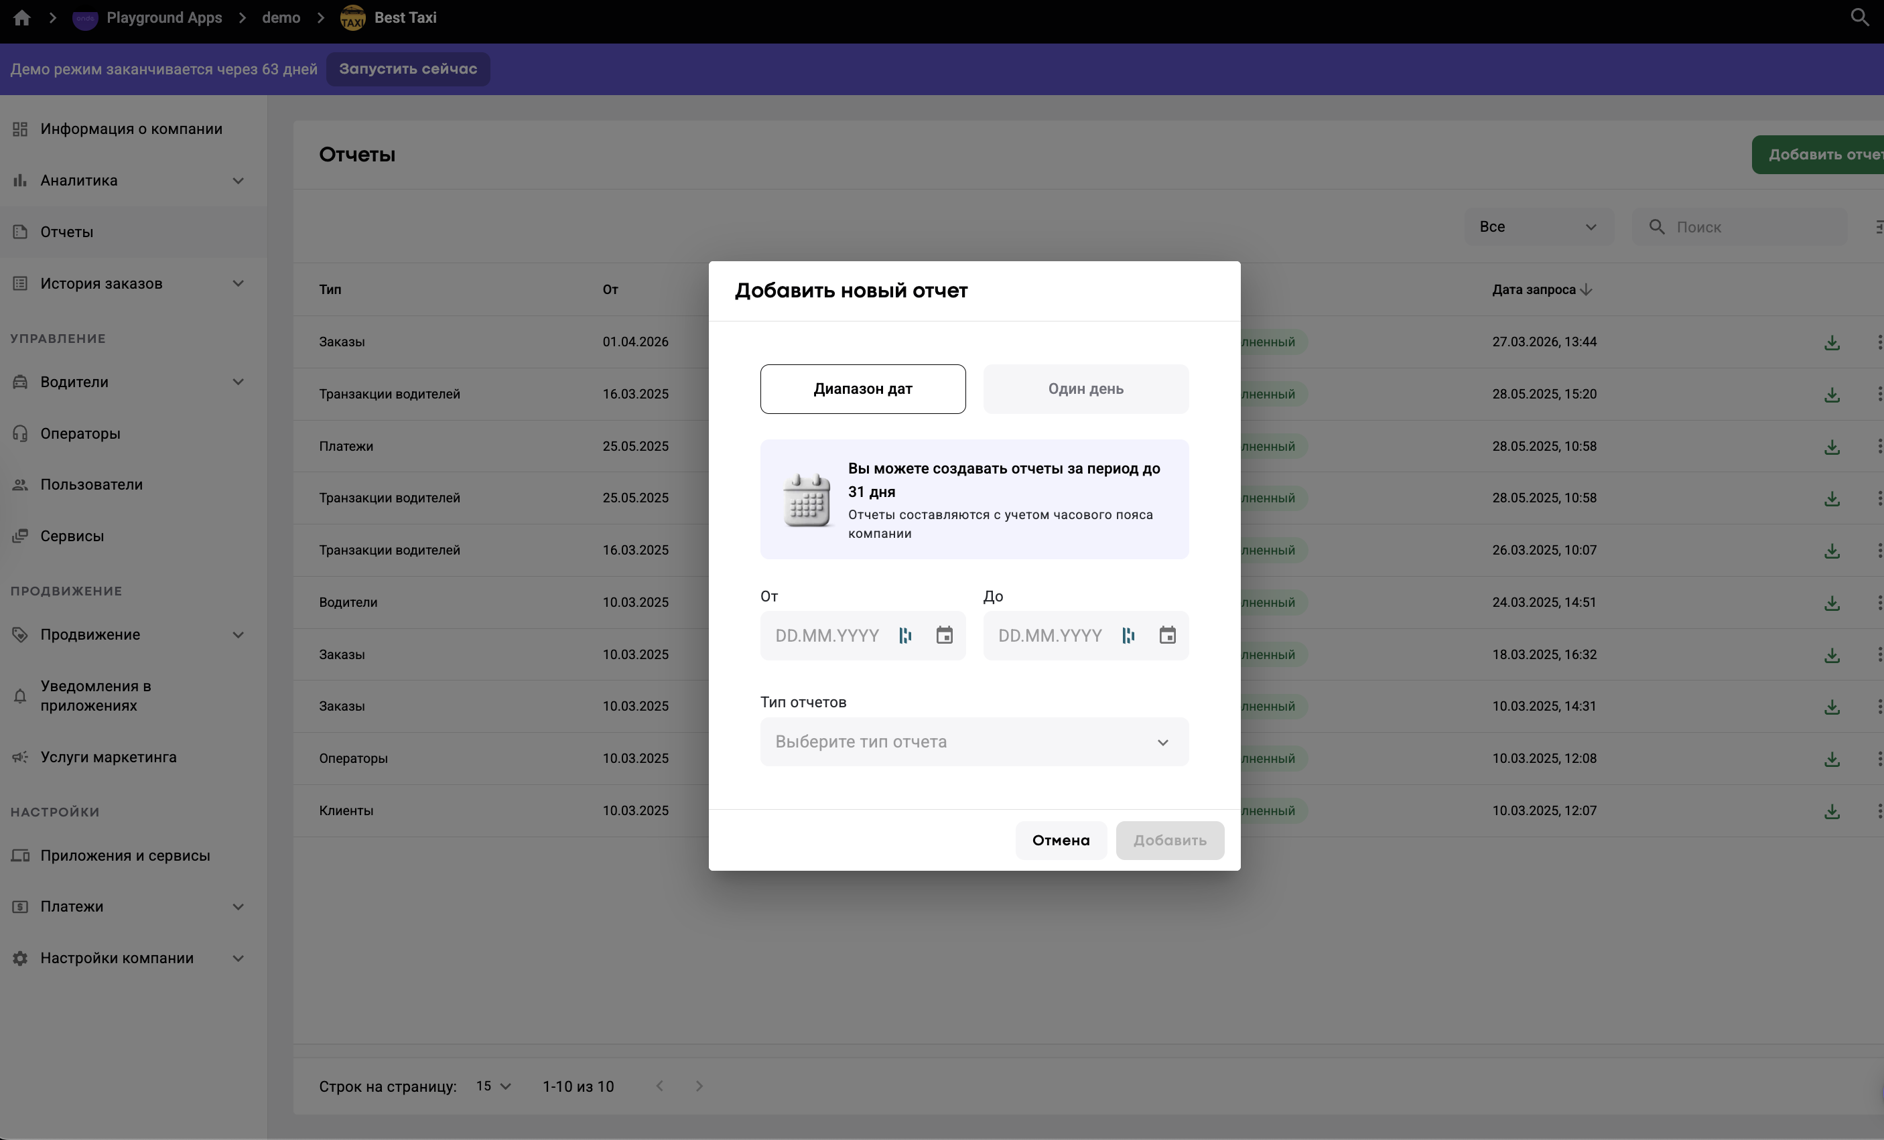
Task: Open Отчеты in the sidebar
Action: pos(66,232)
